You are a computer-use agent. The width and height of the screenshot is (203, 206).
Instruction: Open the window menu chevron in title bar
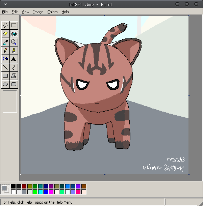pyautogui.click(x=5, y=4)
